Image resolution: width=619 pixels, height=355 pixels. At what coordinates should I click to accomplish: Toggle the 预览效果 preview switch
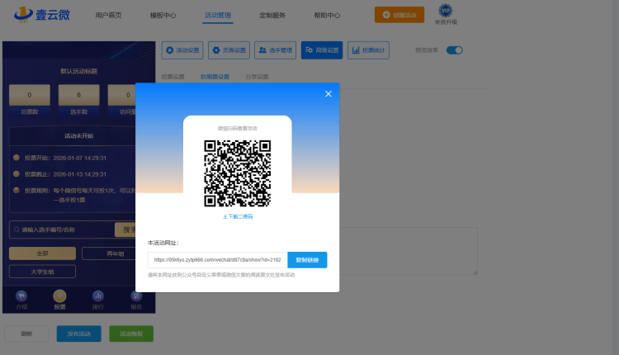coord(454,50)
